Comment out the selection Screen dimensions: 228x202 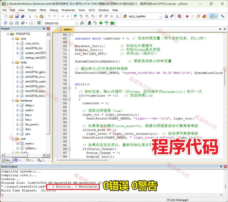coord(112,16)
